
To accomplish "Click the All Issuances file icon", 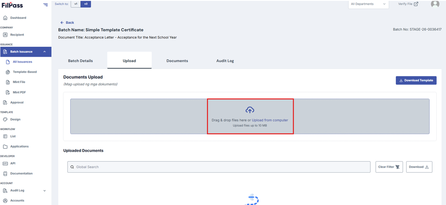I will click(8, 62).
